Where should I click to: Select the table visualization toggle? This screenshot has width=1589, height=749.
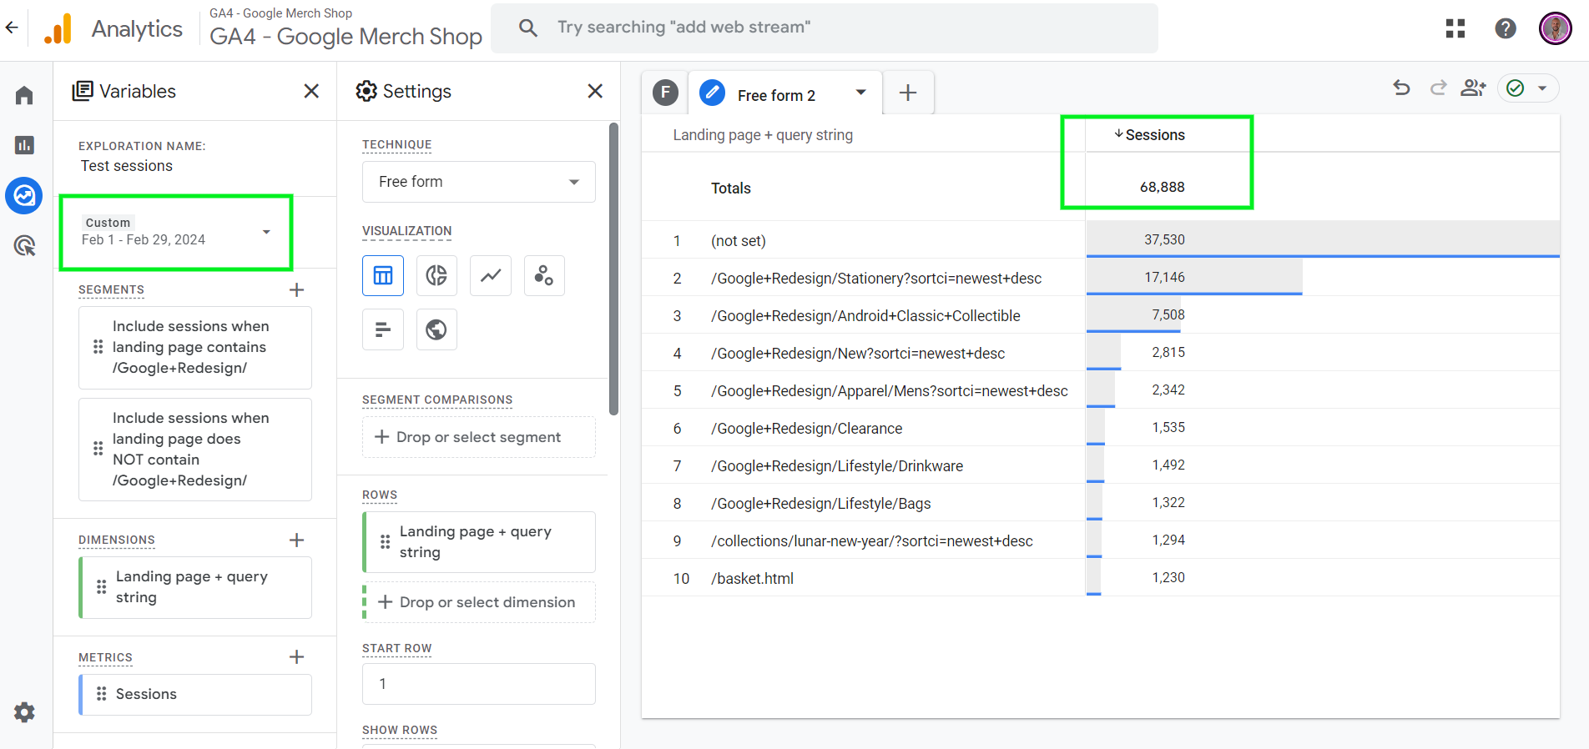click(x=383, y=275)
